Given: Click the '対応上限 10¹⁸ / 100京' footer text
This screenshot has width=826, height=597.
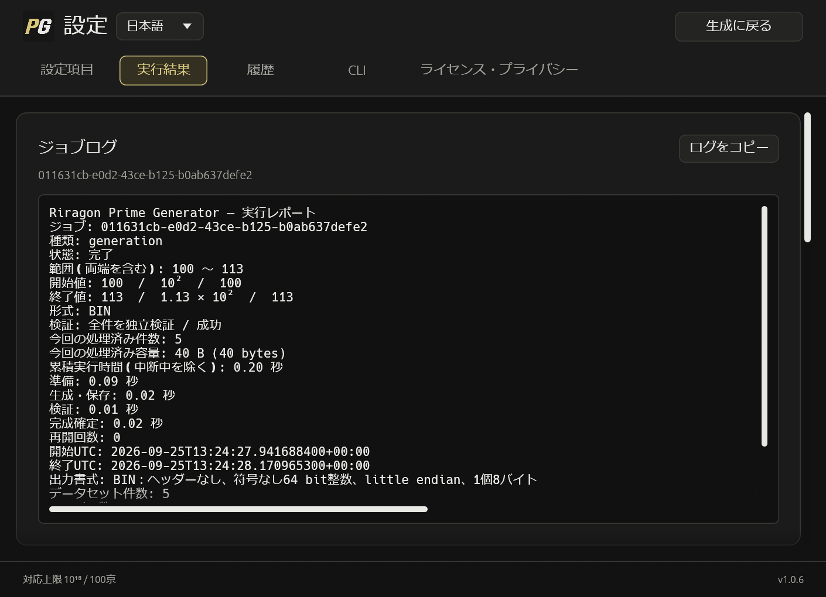Looking at the screenshot, I should pyautogui.click(x=69, y=579).
